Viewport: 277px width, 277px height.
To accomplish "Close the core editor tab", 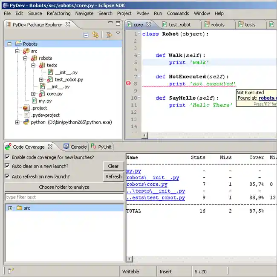I will click(x=149, y=24).
